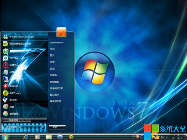Image resolution: width=187 pixels, height=140 pixels.
Task: Open the Administrator personal folder
Action: 57,43
